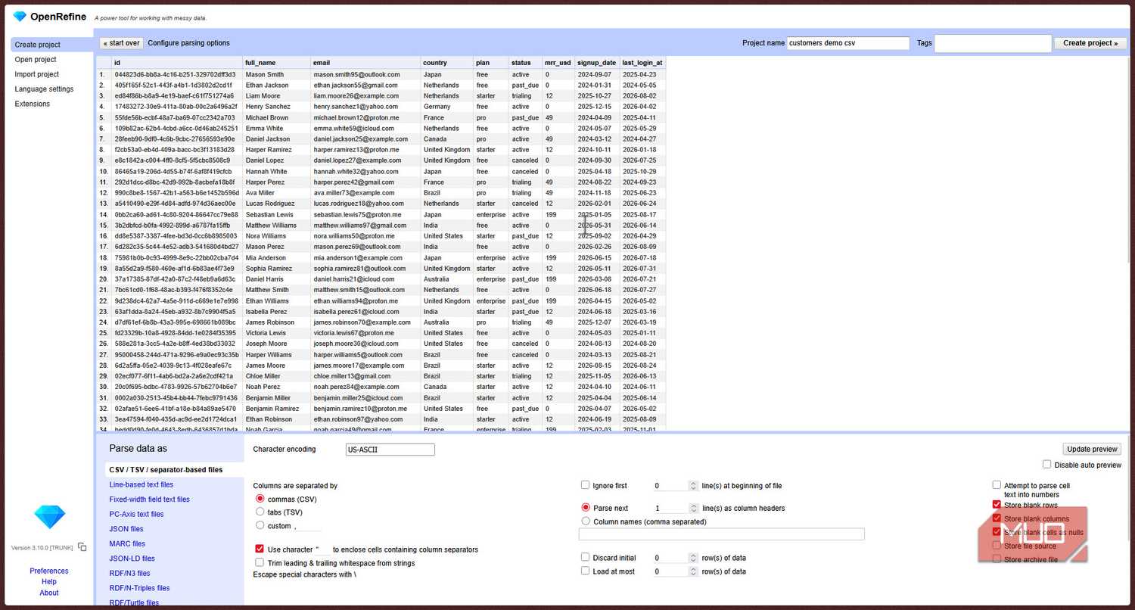Click the OpenRefine diamond logo in header
The height and width of the screenshot is (610, 1135).
20,17
